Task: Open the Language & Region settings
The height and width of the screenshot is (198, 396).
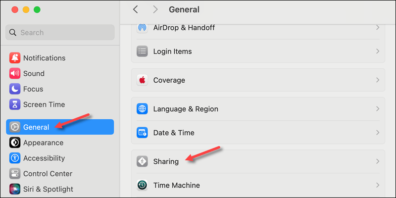Action: 258,109
